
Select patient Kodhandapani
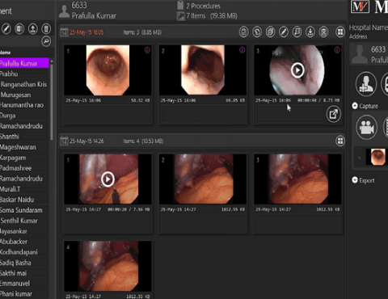point(24,252)
